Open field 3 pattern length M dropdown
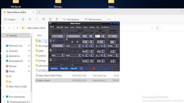The image size is (184, 103). click(x=85, y=55)
